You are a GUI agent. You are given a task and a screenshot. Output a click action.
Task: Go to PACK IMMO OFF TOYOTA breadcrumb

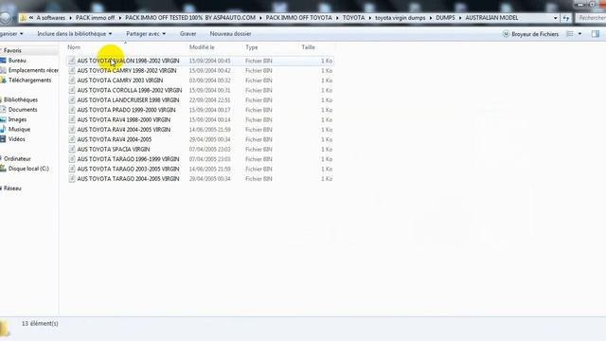(x=299, y=18)
